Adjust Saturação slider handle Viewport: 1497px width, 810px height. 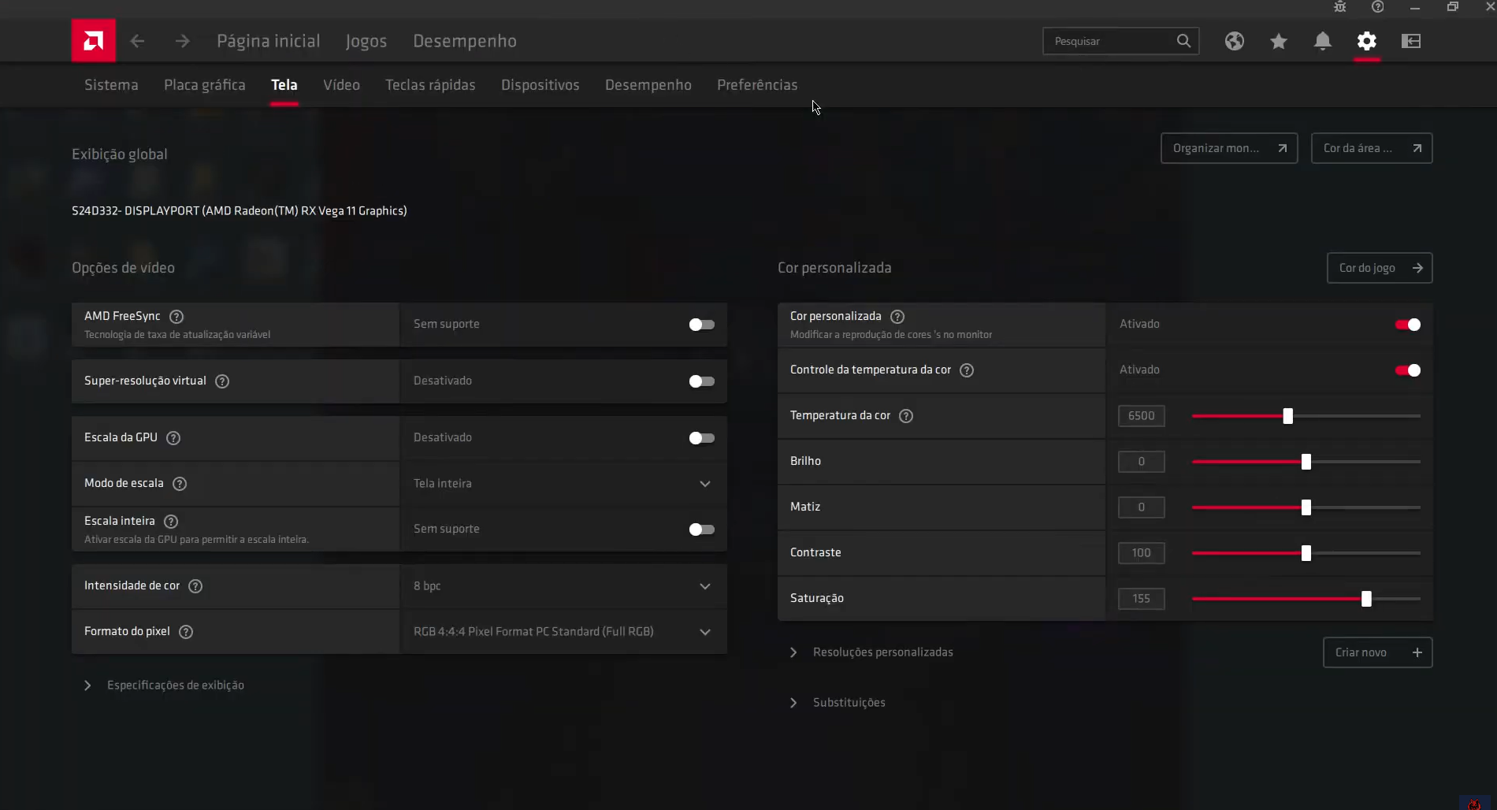coord(1366,599)
